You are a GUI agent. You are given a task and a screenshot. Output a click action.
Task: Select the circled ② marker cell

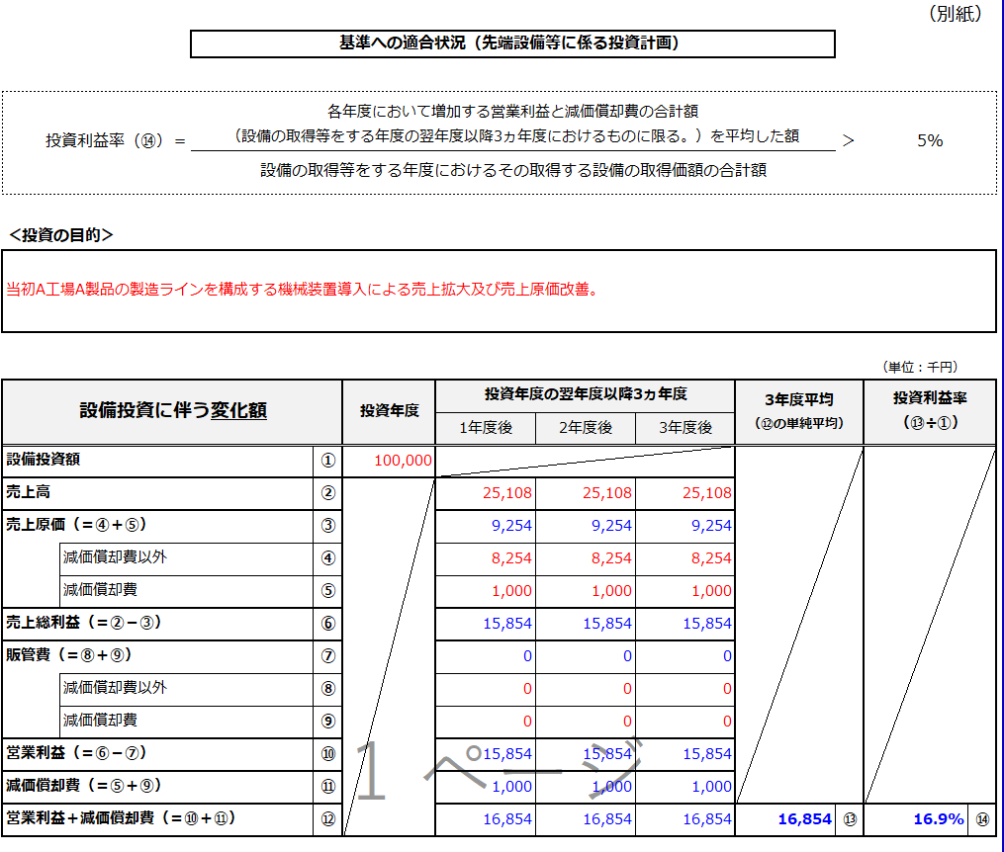tap(327, 494)
